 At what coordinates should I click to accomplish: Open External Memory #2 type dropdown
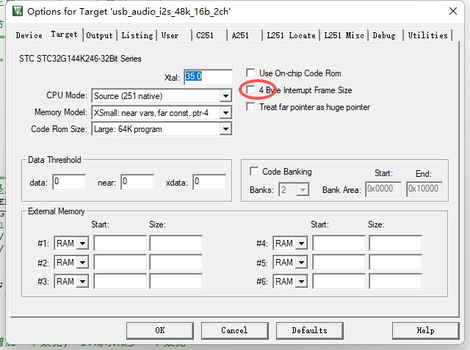click(x=71, y=262)
